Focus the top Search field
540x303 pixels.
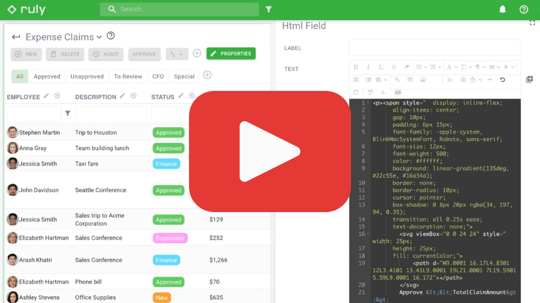179,10
